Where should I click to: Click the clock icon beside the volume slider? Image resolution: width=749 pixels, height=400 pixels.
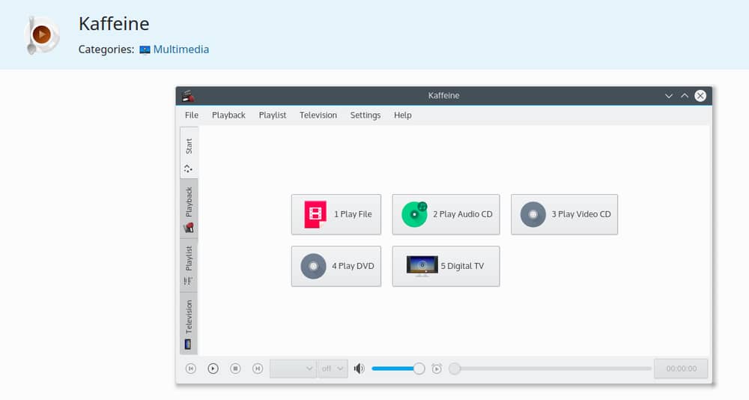(437, 369)
